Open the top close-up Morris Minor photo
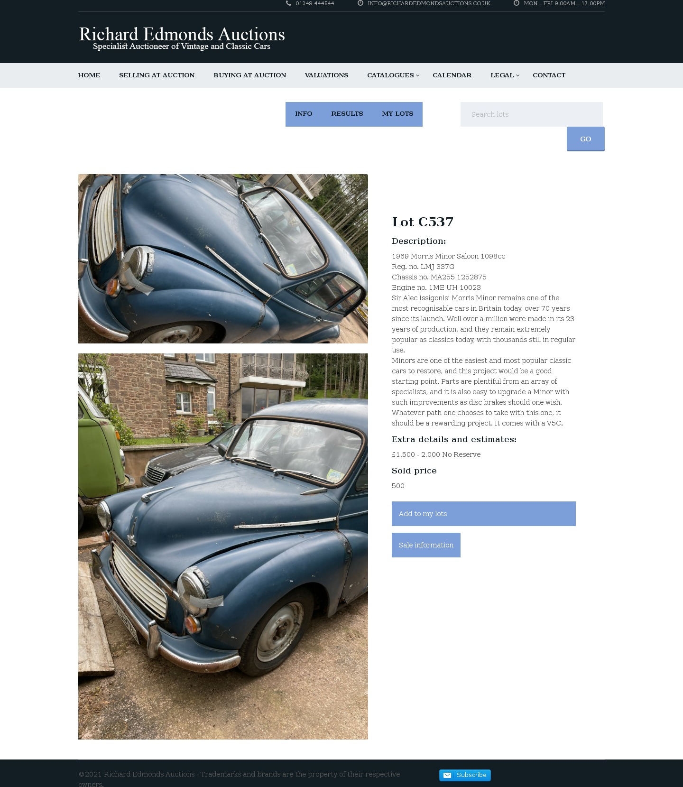 click(x=223, y=259)
